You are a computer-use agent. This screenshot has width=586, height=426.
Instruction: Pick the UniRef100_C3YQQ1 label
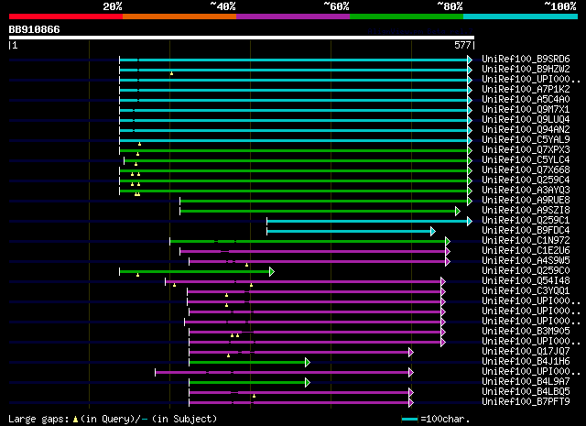tap(526, 291)
